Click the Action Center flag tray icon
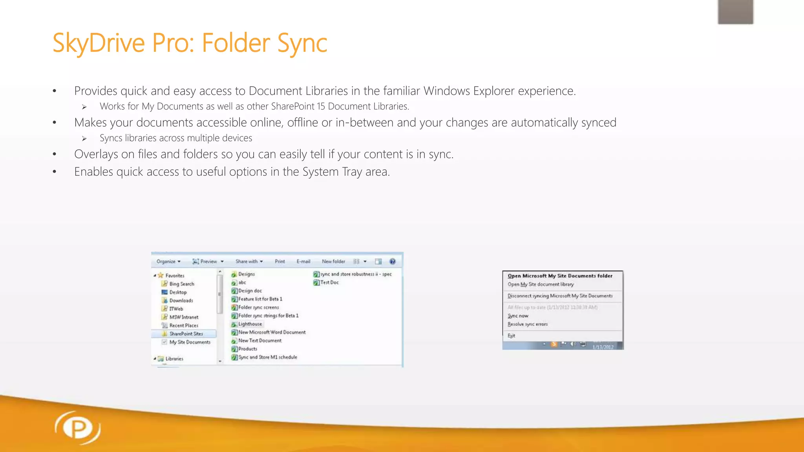The width and height of the screenshot is (804, 452). (563, 344)
